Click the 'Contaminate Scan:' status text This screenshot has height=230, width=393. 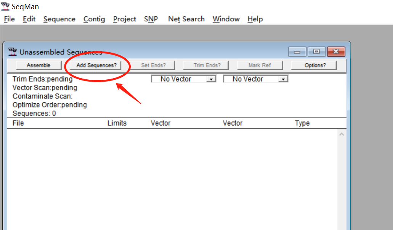43,97
